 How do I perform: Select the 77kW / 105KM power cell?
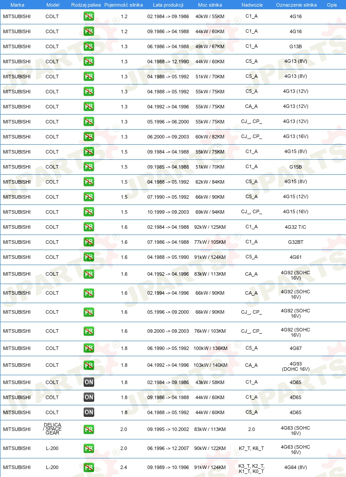coord(210,242)
